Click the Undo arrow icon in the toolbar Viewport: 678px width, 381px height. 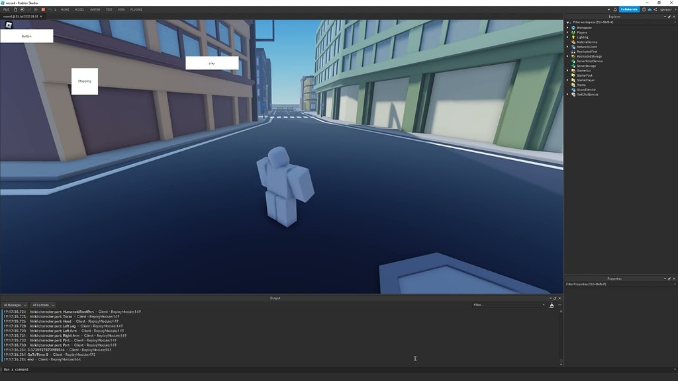click(50, 9)
